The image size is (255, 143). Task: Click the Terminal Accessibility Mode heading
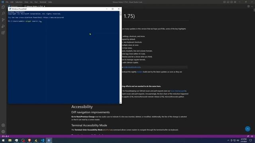[89, 126]
